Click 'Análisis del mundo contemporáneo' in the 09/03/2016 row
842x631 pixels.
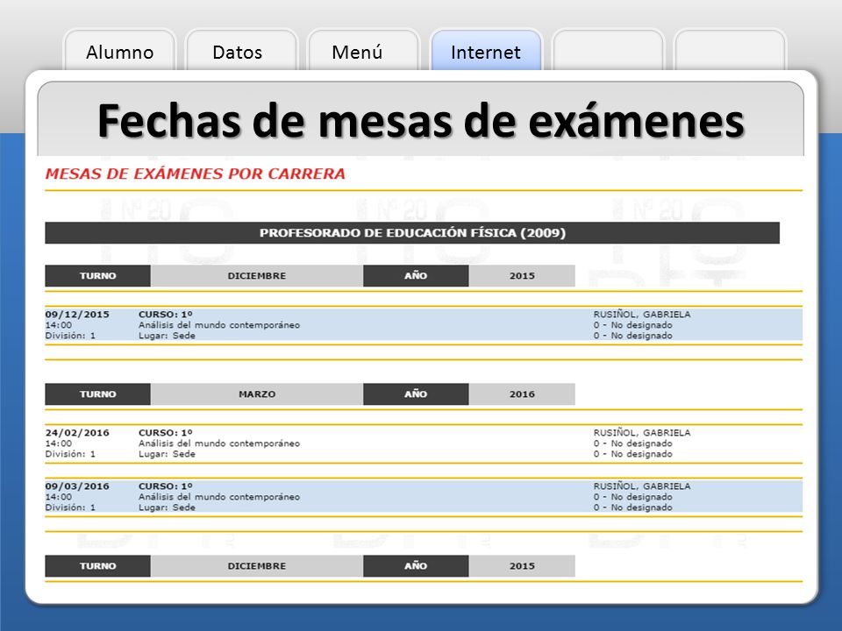[x=219, y=497]
